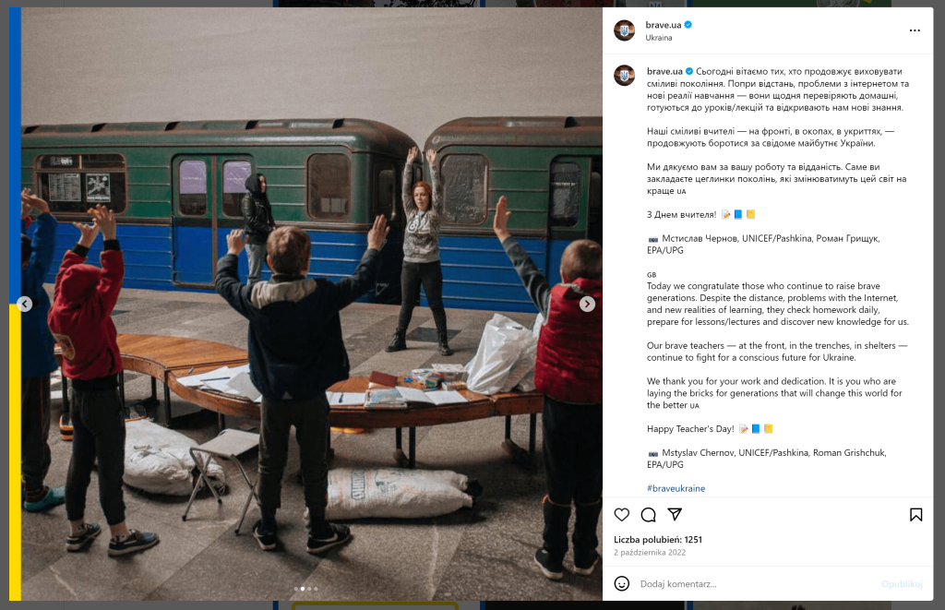Open brave.ua avatar beside caption

pos(625,76)
